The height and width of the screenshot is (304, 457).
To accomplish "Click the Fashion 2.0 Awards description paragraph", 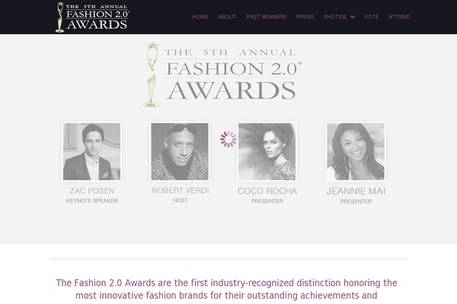I will pyautogui.click(x=226, y=289).
